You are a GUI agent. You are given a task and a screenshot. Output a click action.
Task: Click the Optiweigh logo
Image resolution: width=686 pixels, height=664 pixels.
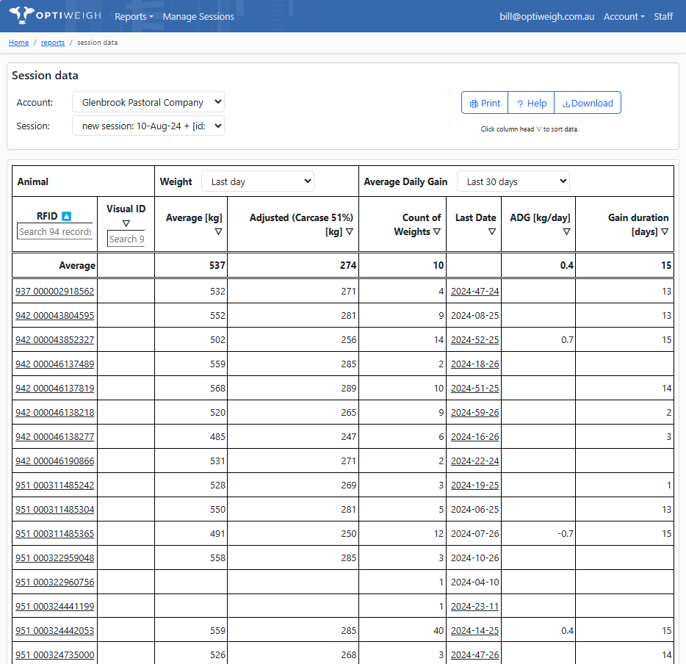point(55,15)
